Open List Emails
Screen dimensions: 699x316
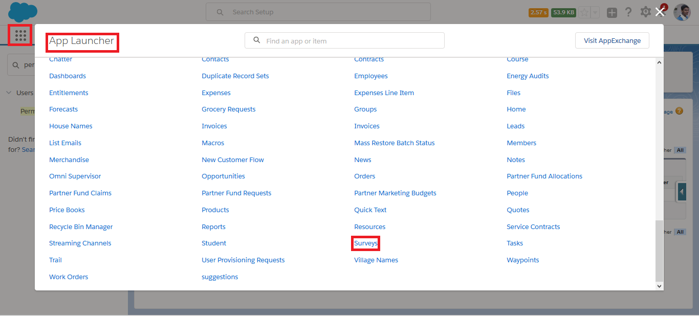click(x=65, y=143)
